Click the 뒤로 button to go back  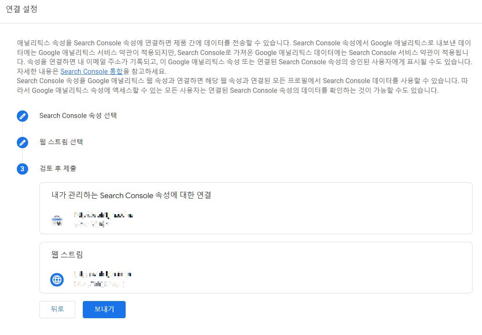57,309
